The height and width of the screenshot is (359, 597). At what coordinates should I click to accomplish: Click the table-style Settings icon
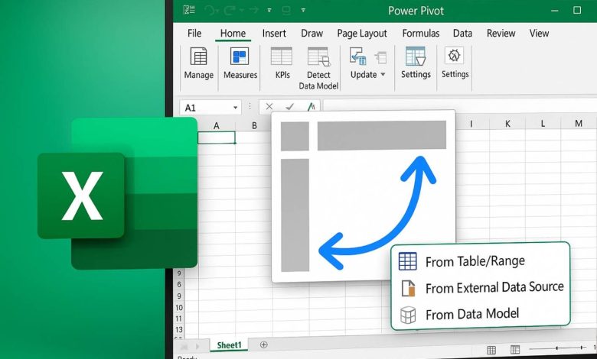(416, 57)
